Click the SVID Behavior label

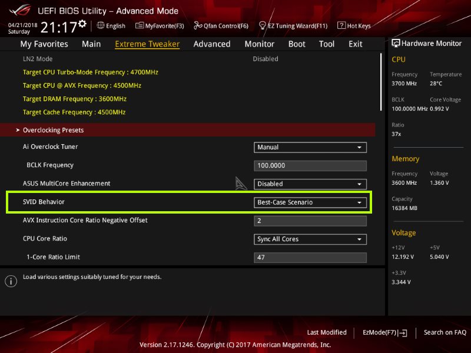click(x=44, y=202)
